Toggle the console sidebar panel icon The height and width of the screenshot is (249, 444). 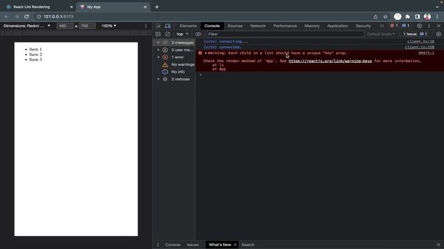pos(158,34)
